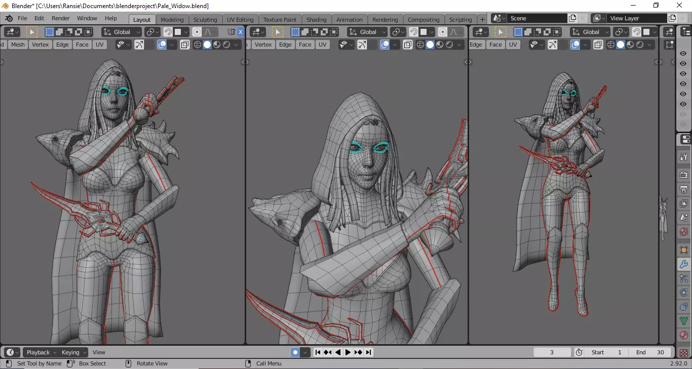Open the Render properties tab
692x369 pixels.
684,175
